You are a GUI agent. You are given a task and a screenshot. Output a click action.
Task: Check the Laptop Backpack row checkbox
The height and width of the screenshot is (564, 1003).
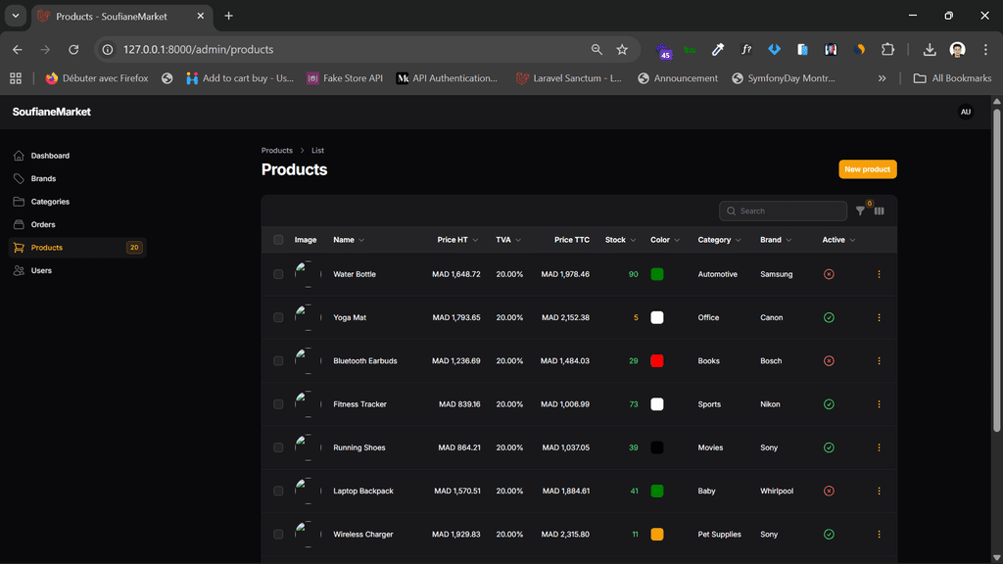278,492
